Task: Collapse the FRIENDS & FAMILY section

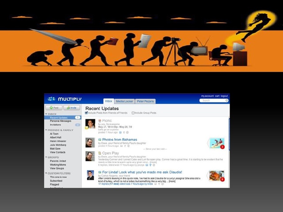Action: (46, 130)
